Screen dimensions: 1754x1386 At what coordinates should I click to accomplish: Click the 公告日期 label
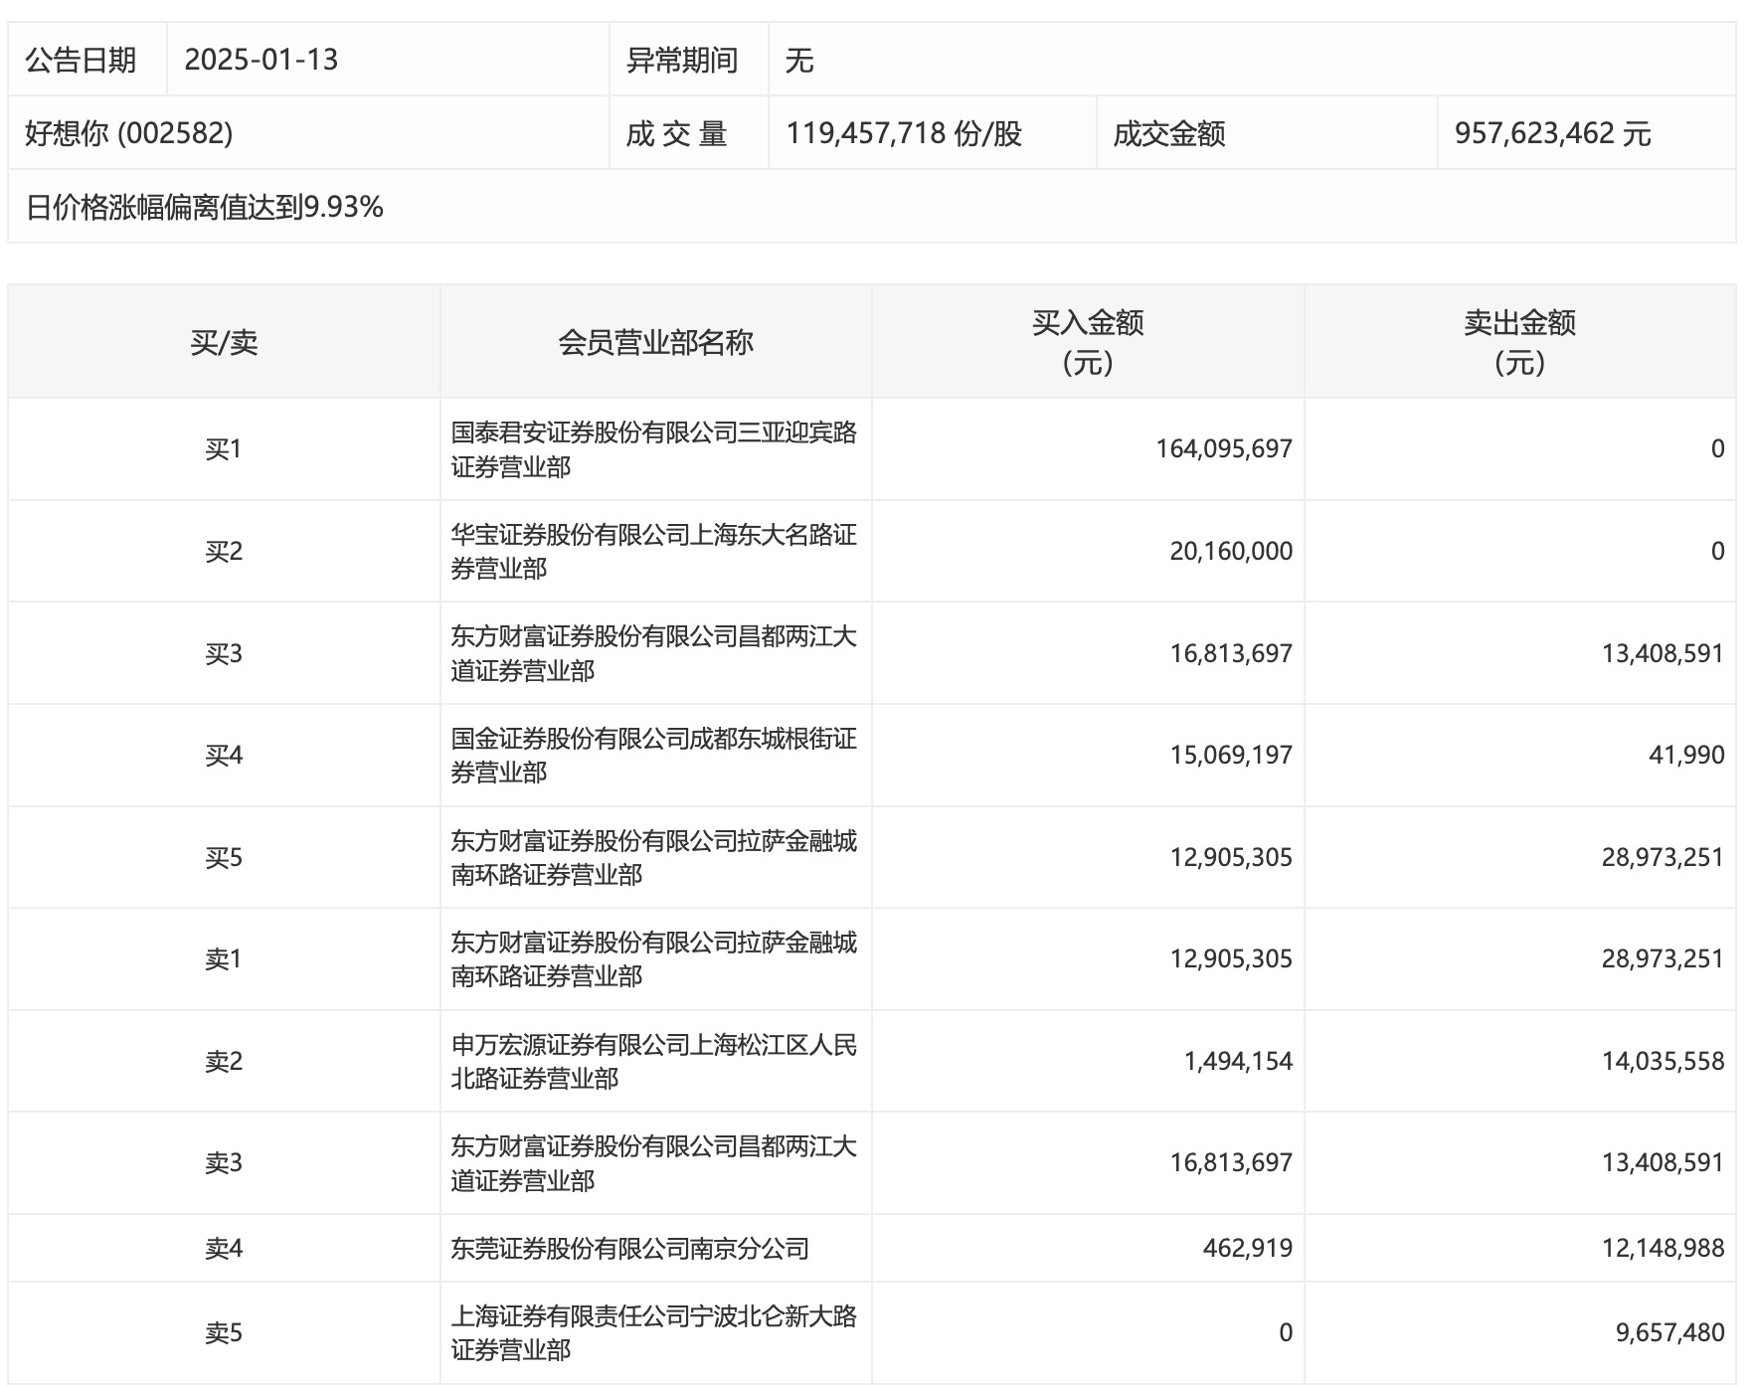81,60
